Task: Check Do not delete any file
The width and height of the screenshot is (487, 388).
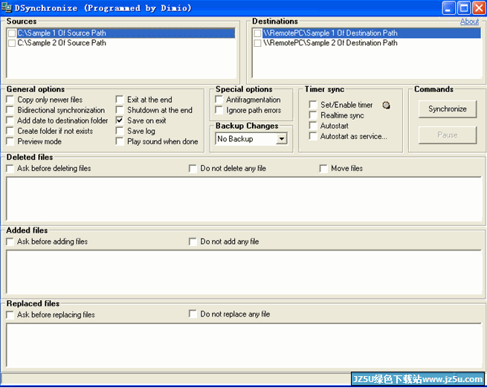Action: pos(193,169)
